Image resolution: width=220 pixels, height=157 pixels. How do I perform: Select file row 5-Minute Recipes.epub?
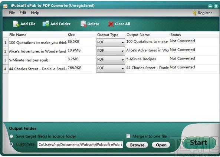click(37, 60)
